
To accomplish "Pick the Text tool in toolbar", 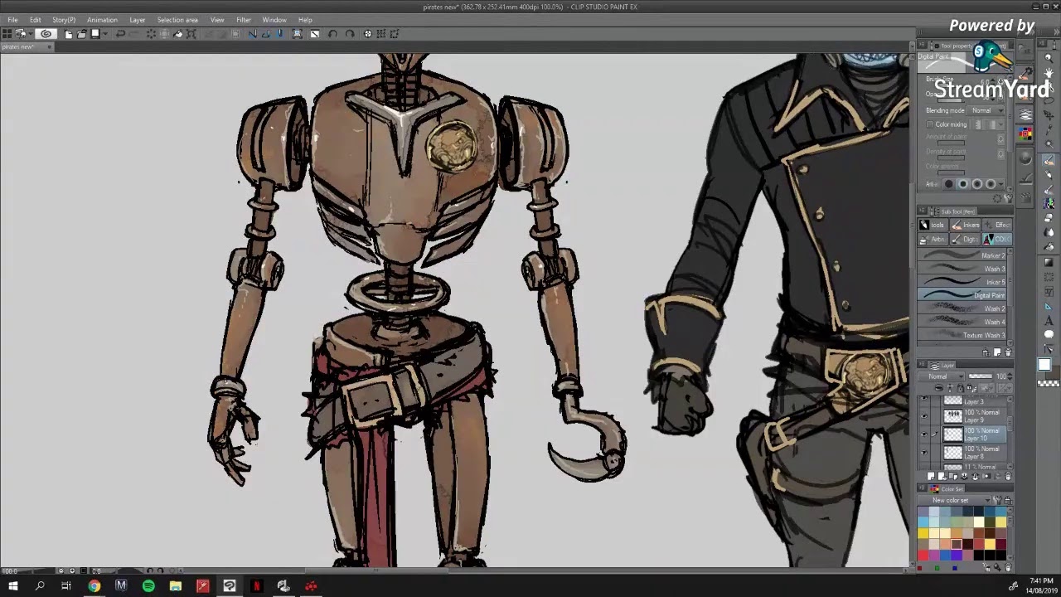I will pyautogui.click(x=1049, y=320).
